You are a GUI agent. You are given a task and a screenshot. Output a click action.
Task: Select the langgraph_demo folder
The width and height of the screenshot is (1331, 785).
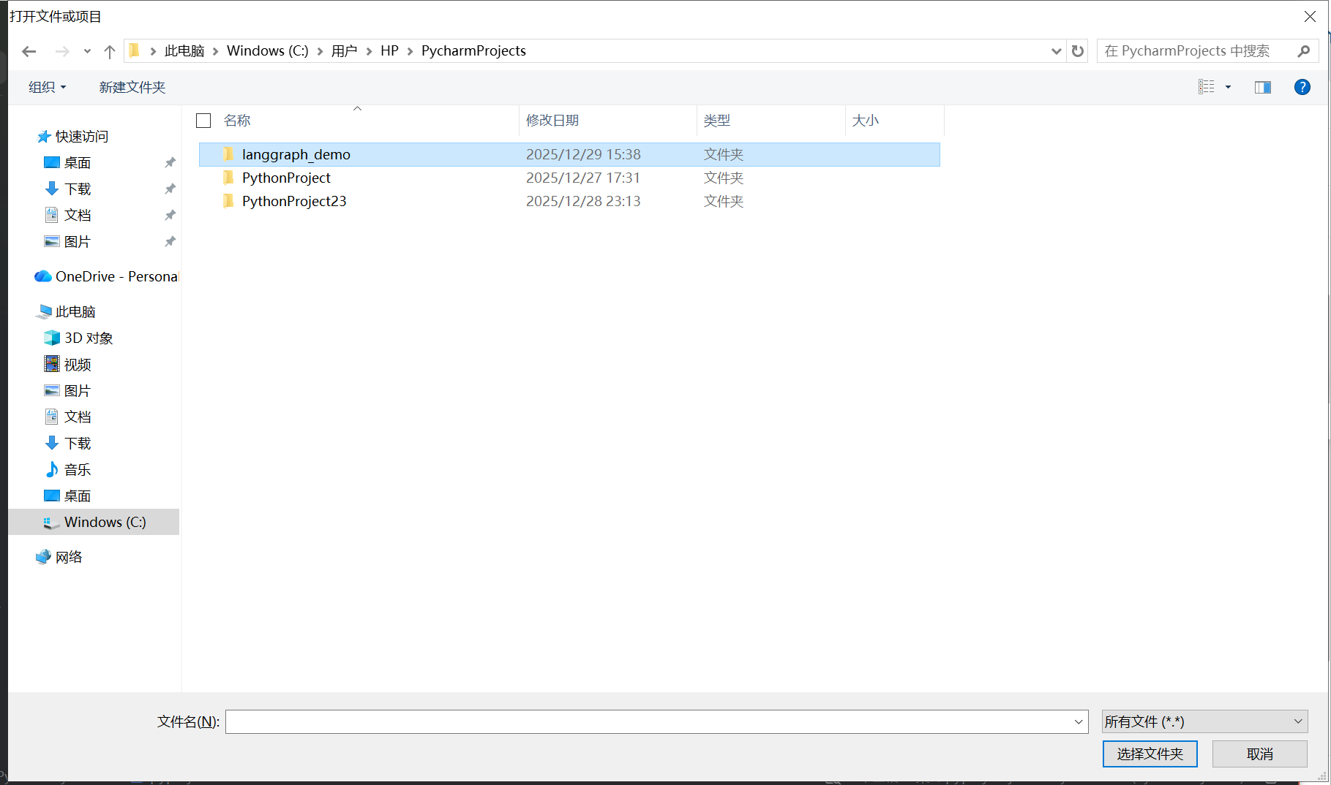[569, 154]
